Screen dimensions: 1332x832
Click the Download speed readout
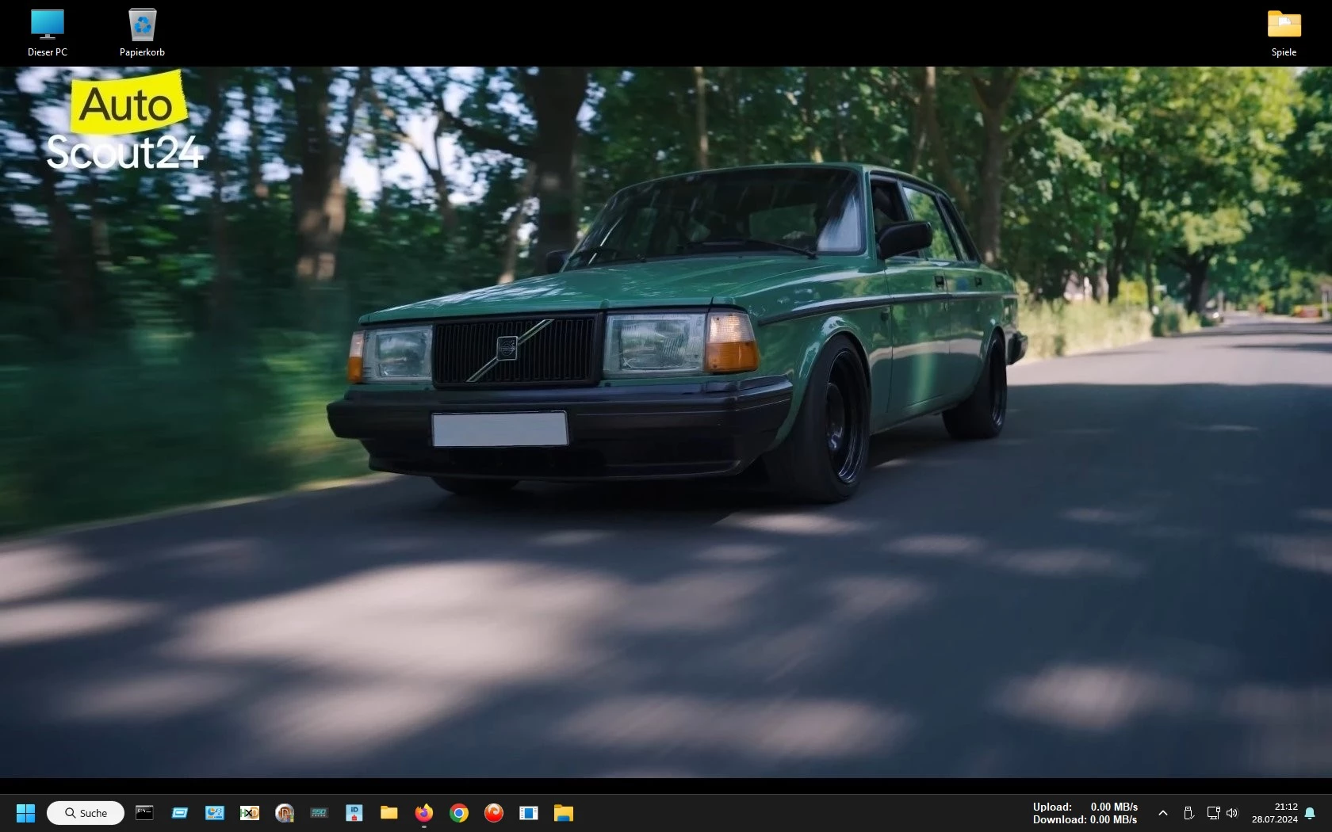[x=1085, y=819]
